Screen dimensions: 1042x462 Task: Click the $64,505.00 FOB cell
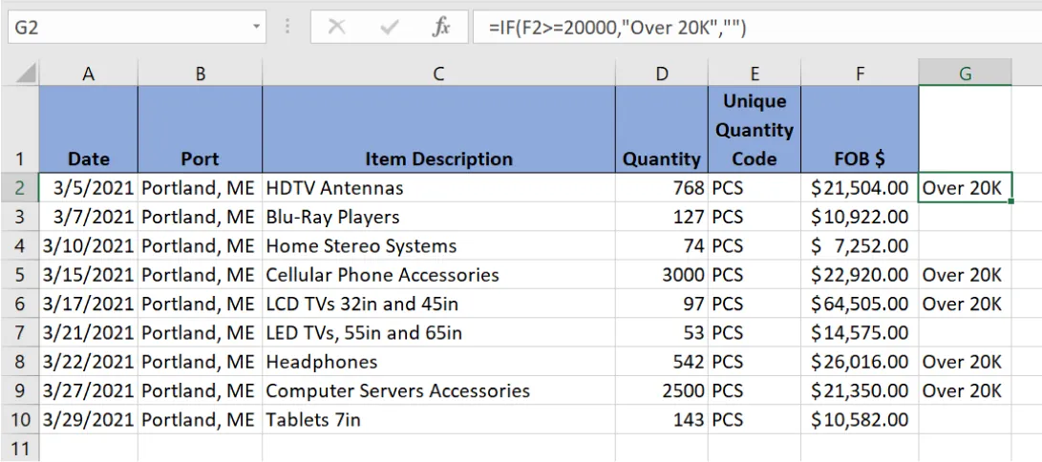coord(860,304)
